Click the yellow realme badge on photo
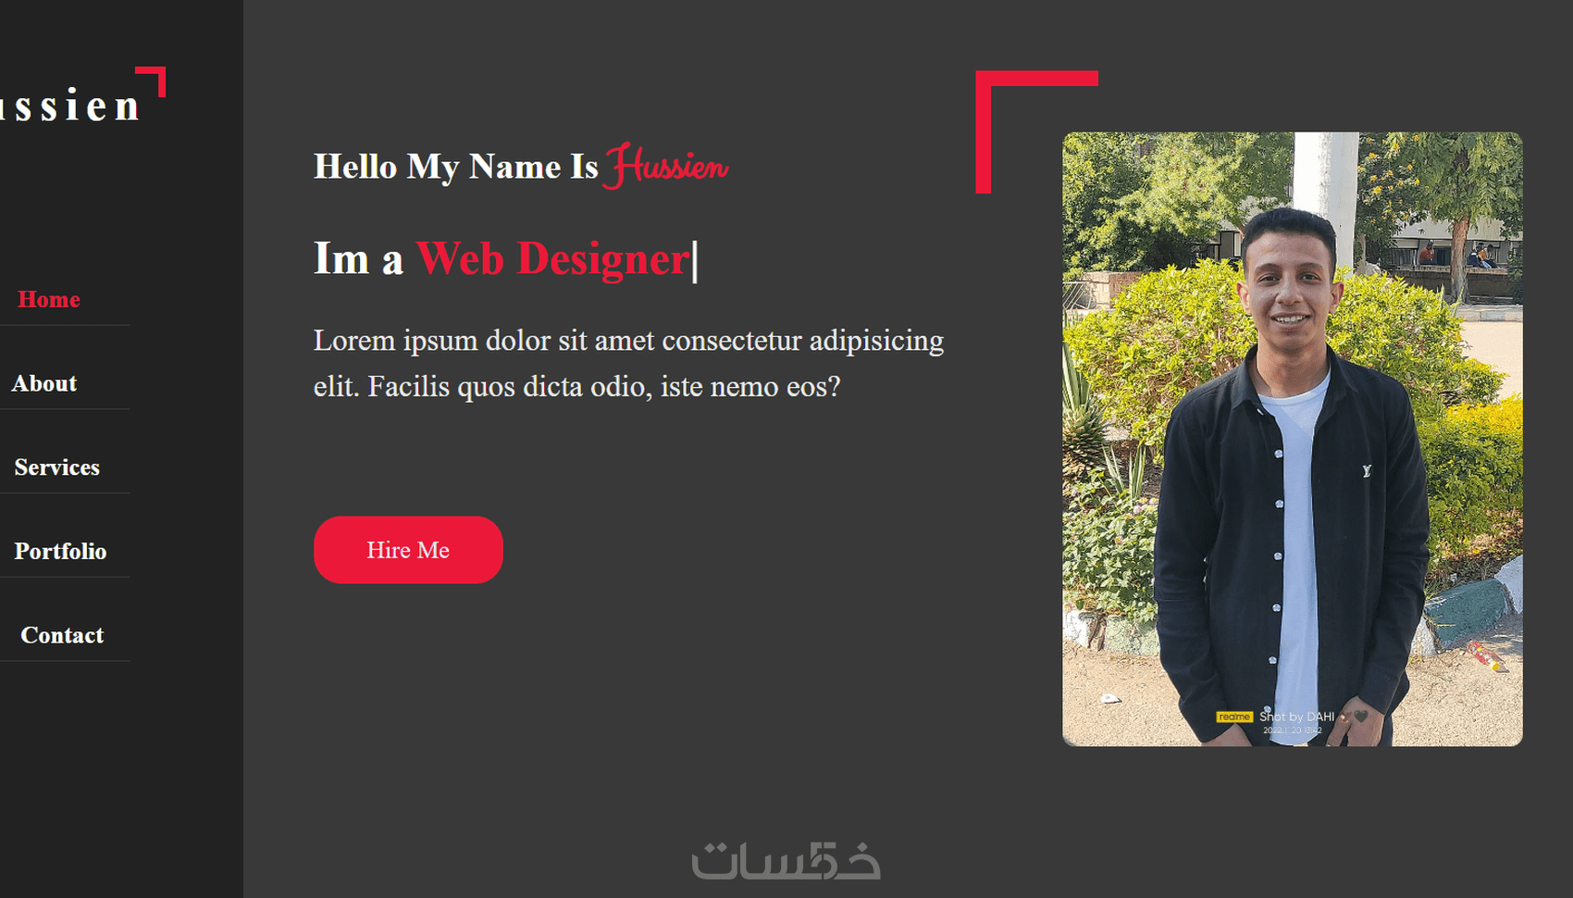 1234,717
